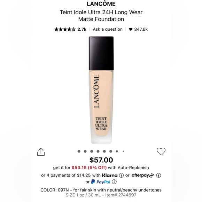Open the 2.7k reviews count

[82, 29]
